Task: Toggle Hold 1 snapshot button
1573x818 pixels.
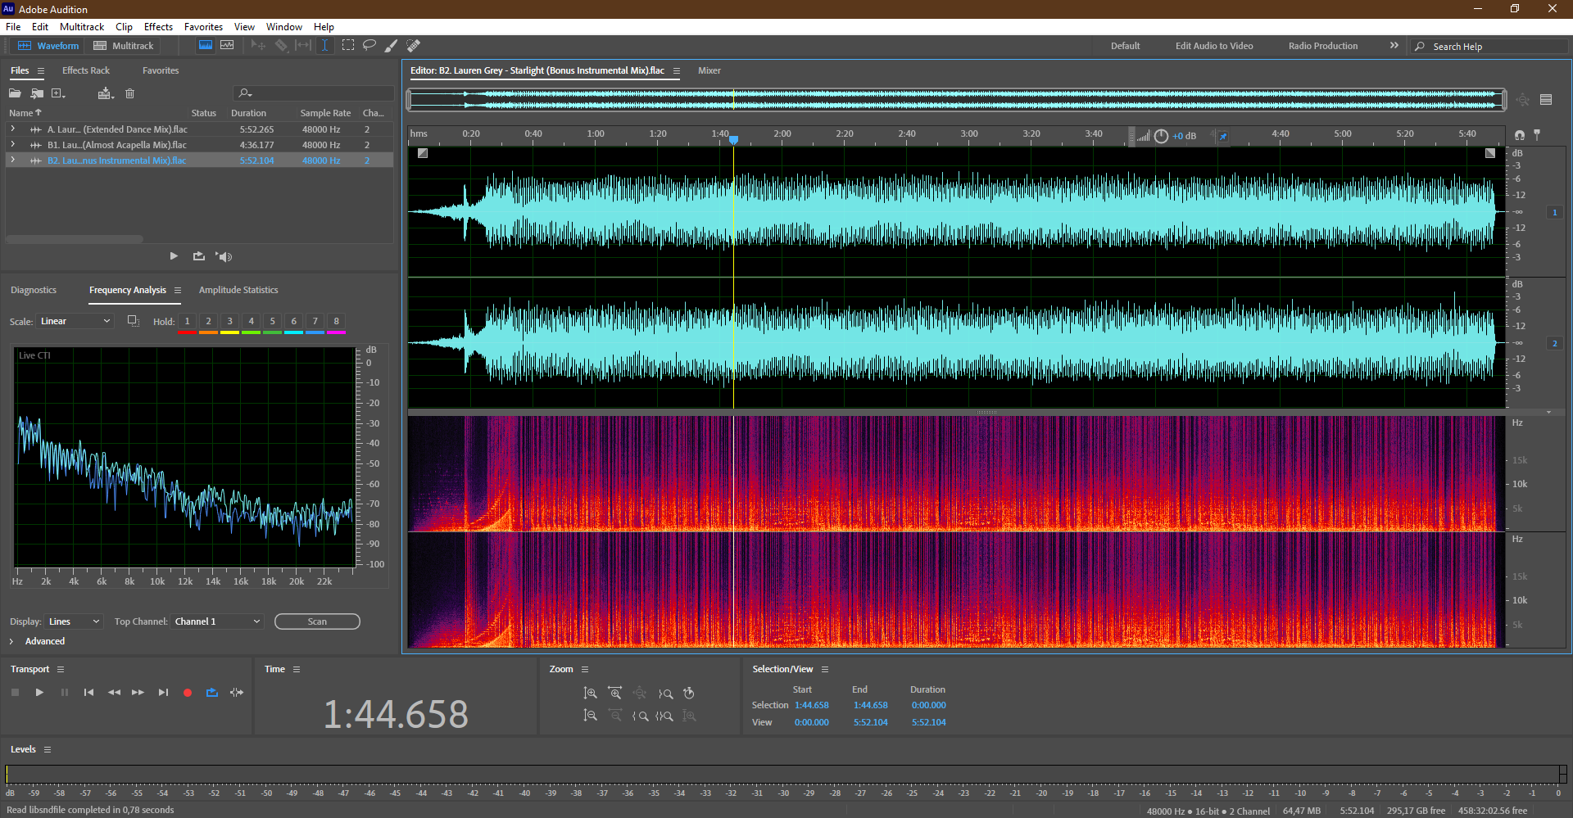Action: coord(188,322)
